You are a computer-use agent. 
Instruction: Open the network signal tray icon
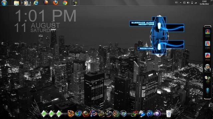pyautogui.click(x=196, y=3)
